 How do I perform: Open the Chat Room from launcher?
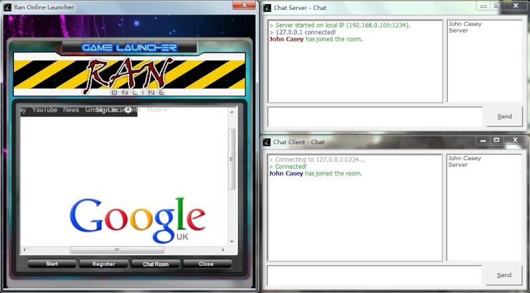pyautogui.click(x=156, y=264)
